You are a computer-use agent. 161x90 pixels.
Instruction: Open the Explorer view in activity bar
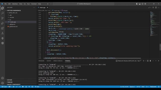(3, 8)
